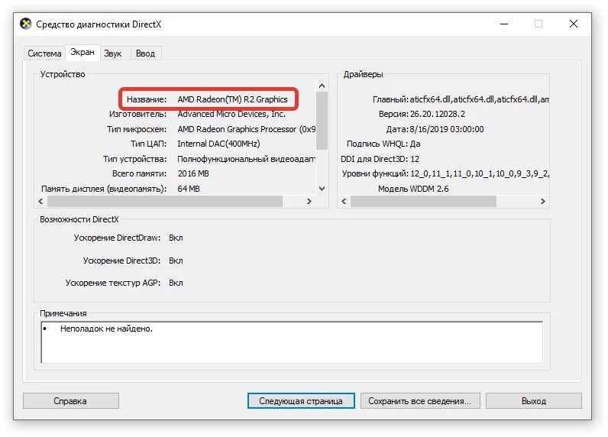Click driver version 26.20.12028.2
This screenshot has height=437, width=608.
[x=438, y=114]
